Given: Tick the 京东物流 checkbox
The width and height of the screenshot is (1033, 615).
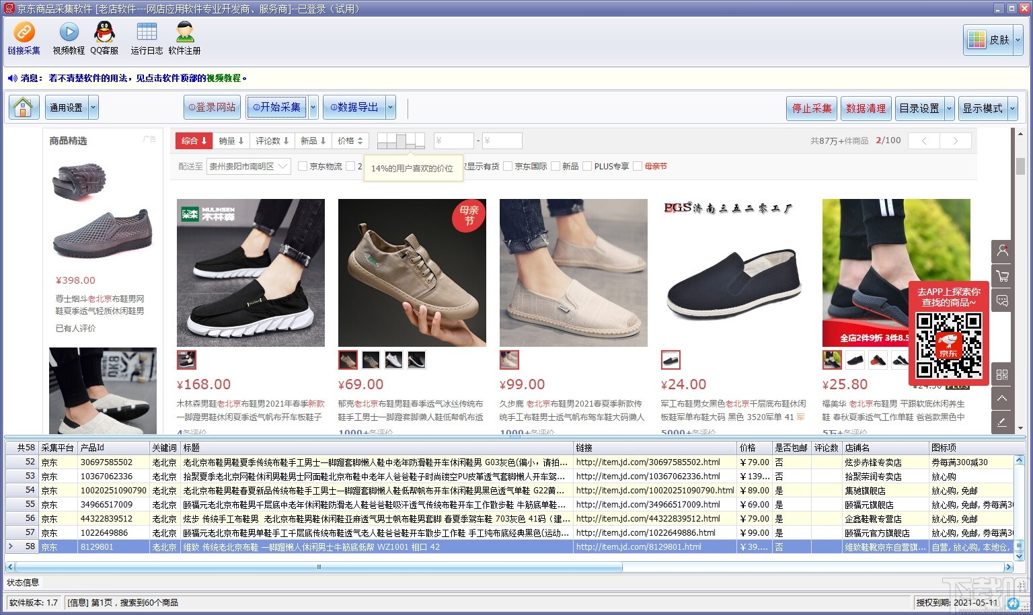Looking at the screenshot, I should pyautogui.click(x=303, y=166).
